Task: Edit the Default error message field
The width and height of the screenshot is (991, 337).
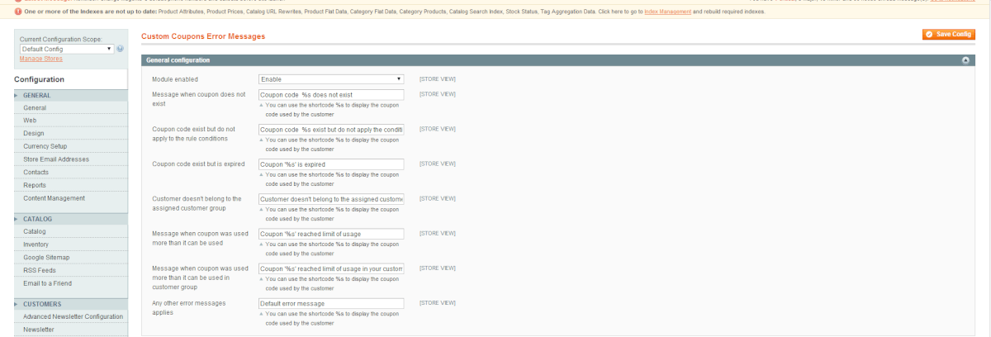Action: pyautogui.click(x=331, y=303)
